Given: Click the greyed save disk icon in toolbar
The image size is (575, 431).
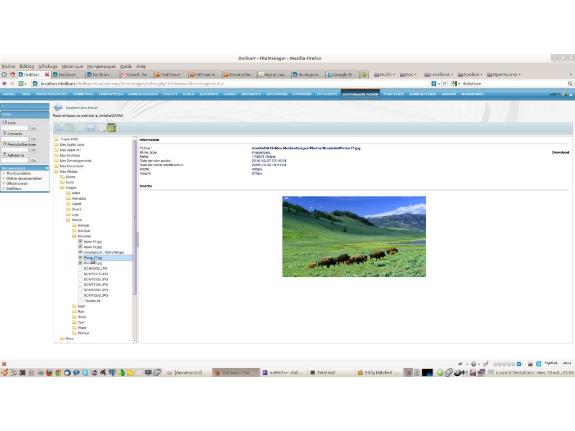Looking at the screenshot, I should point(90,127).
